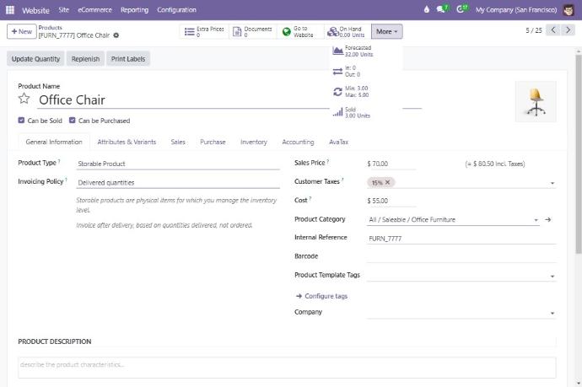This screenshot has width=582, height=387.
Task: Remove the 15% customer tax tag
Action: point(387,182)
